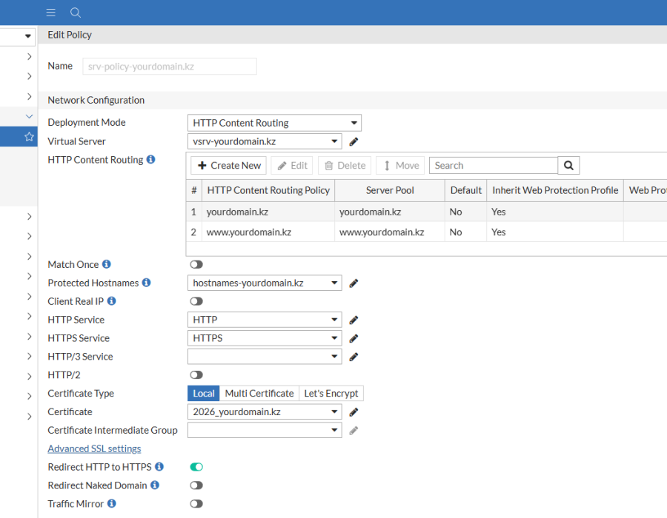This screenshot has height=518, width=667.
Task: Enable the Client Real IP toggle
Action: tap(196, 301)
